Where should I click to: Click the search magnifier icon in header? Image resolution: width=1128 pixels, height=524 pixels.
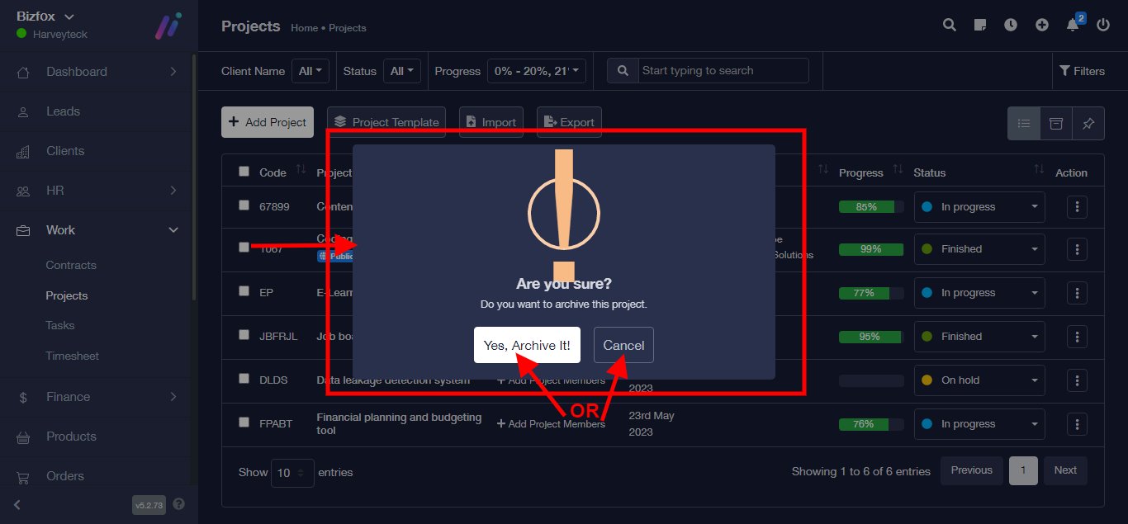pyautogui.click(x=950, y=26)
